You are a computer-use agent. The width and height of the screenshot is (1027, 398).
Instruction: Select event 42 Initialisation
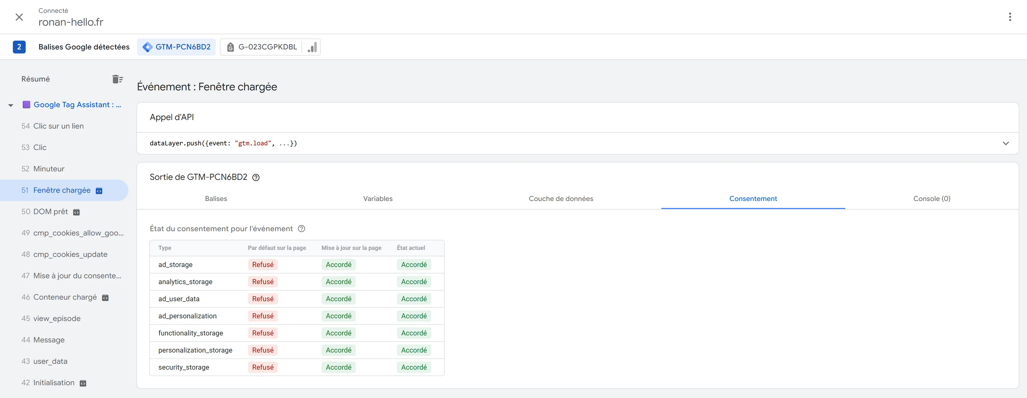64,382
